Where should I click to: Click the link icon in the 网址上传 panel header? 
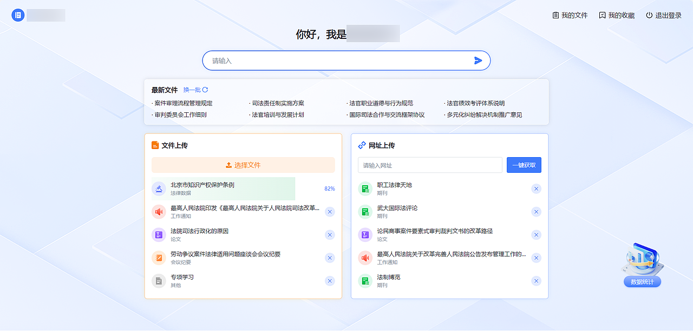coord(362,145)
